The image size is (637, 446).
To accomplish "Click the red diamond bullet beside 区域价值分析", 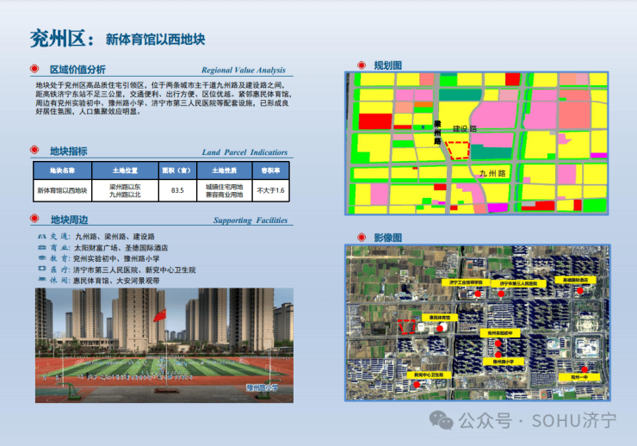I will click(34, 69).
